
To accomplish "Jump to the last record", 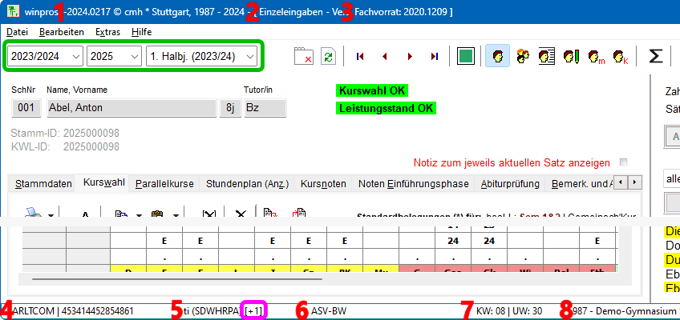I will pos(434,57).
